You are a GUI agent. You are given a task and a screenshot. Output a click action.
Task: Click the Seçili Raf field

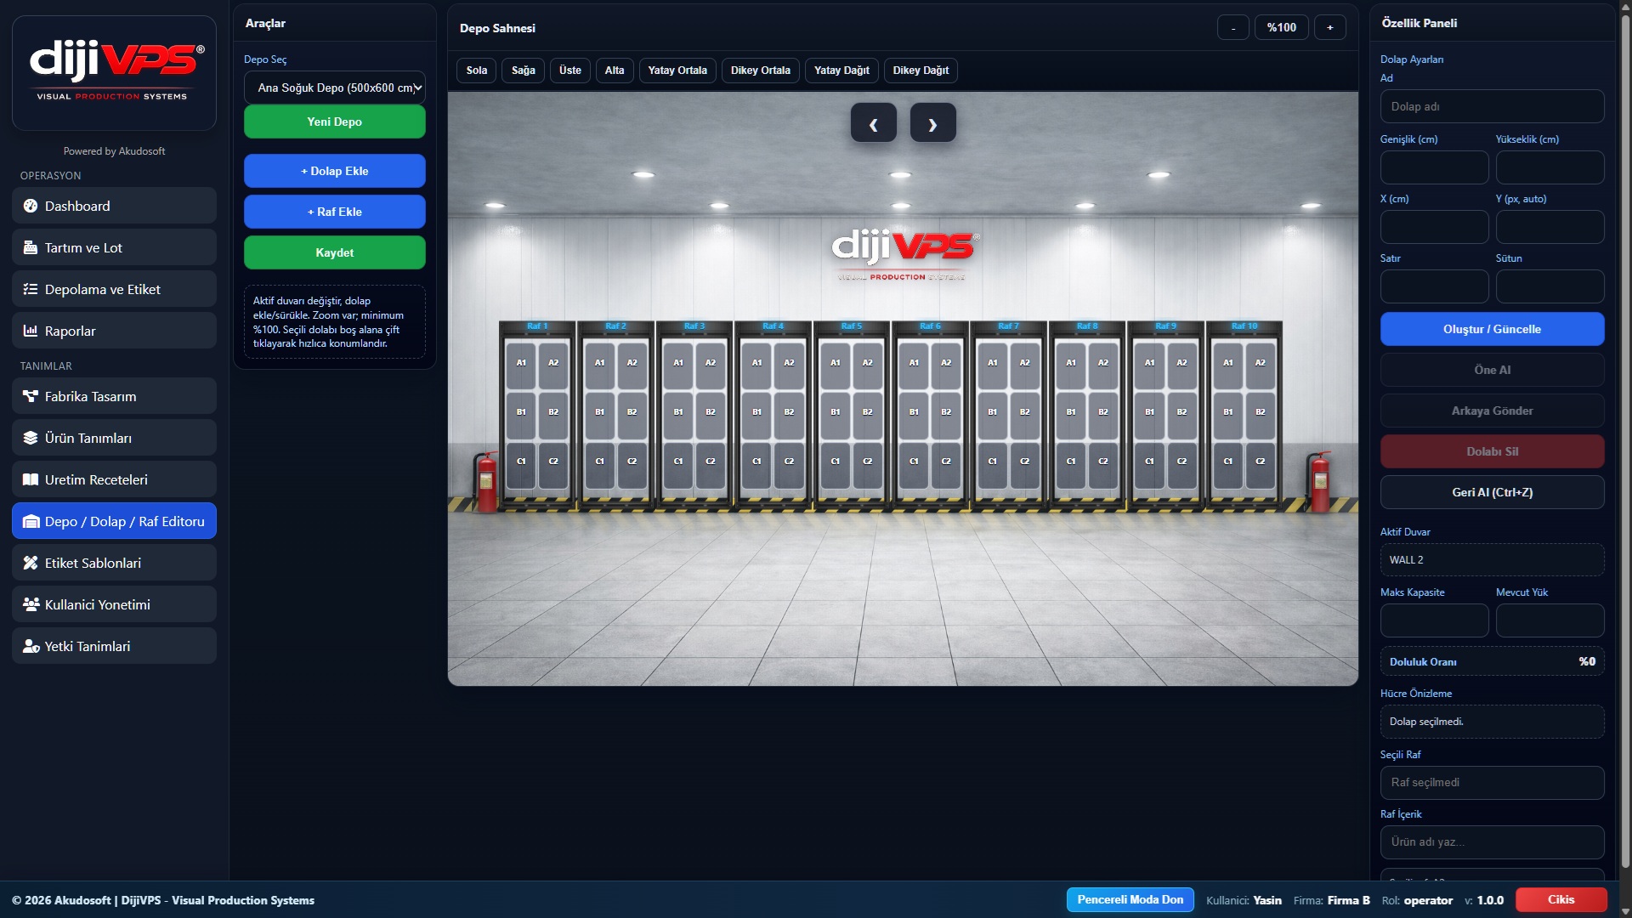(1493, 783)
